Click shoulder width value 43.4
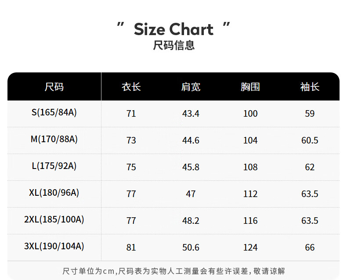 point(191,114)
